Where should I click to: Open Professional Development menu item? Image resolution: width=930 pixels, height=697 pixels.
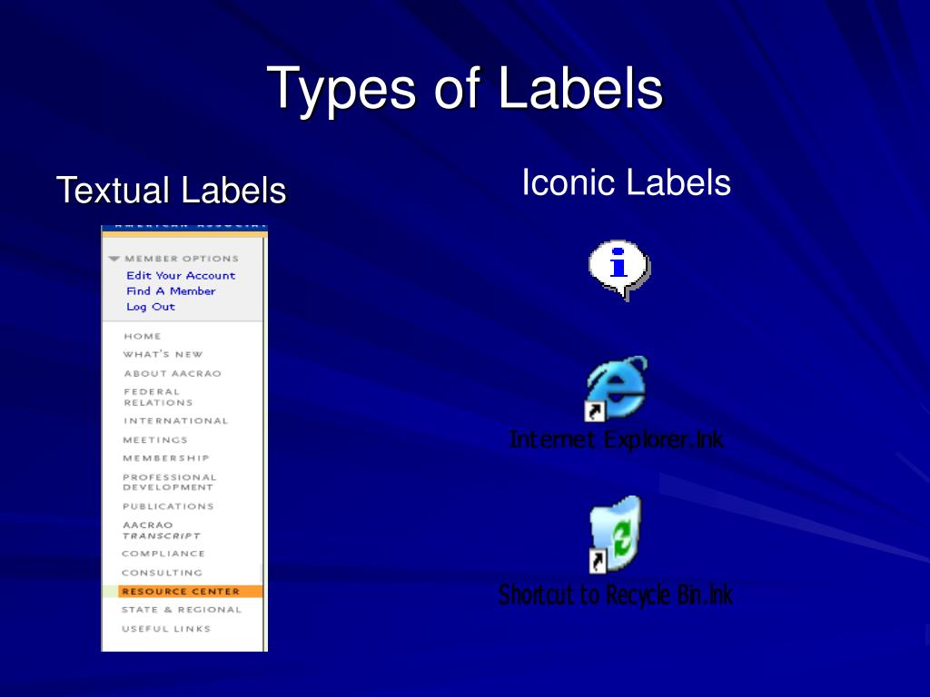(x=170, y=483)
